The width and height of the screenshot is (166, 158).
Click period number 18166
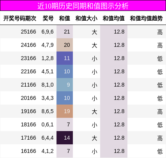click(28, 124)
